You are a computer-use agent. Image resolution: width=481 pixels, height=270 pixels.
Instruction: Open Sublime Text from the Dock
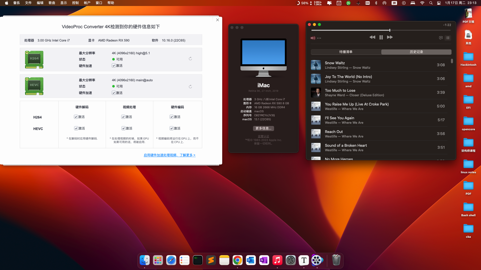(x=211, y=260)
